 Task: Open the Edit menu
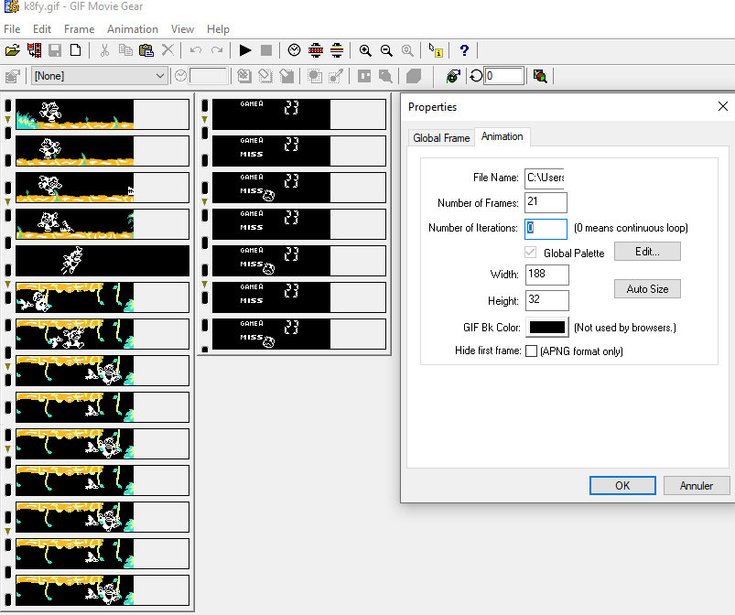tap(42, 29)
